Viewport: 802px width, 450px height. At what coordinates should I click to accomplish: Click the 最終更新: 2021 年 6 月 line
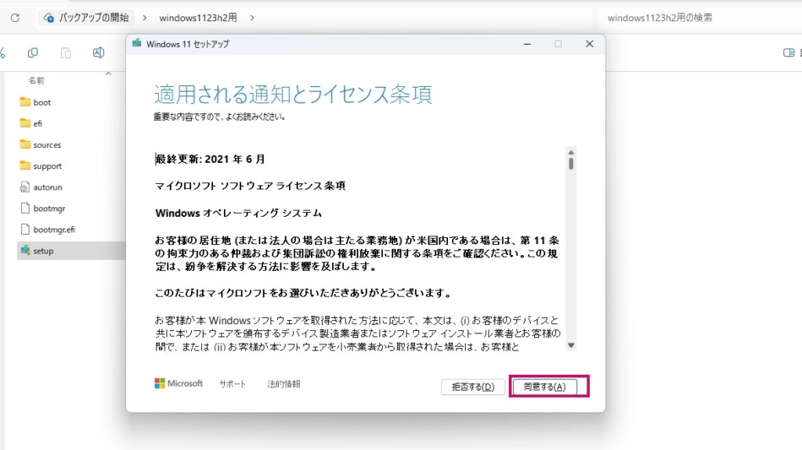click(x=210, y=159)
